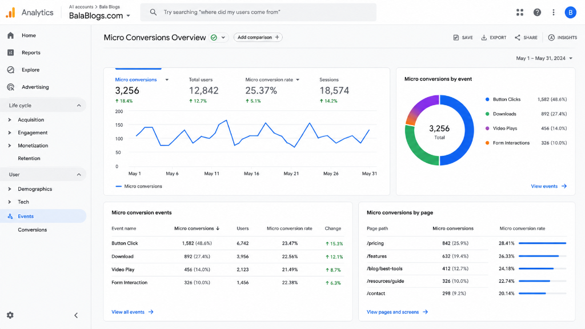Click the Event name column header
Screen dimensions: 585x329
[123, 228]
